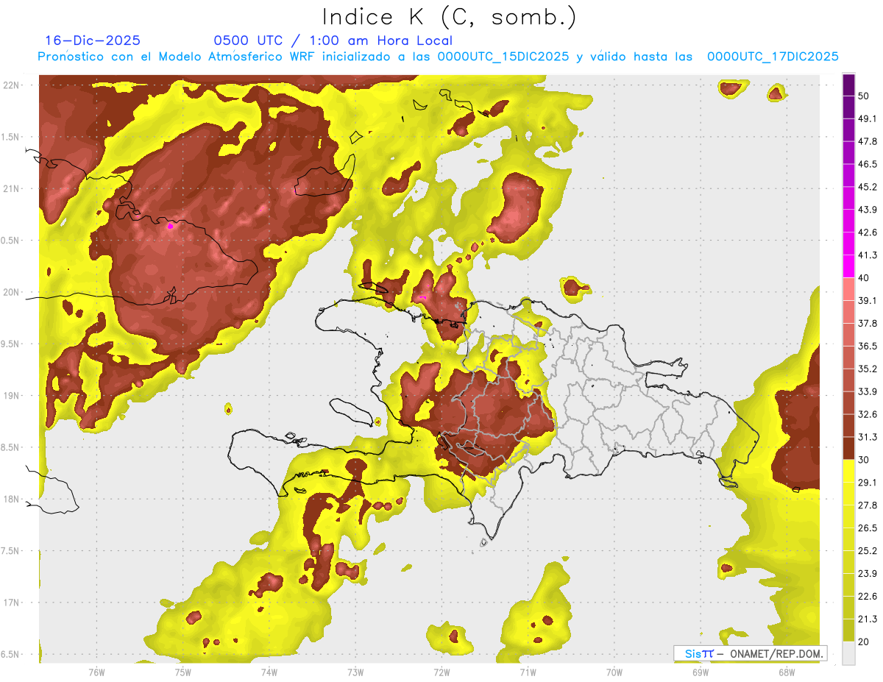Click the "Indice K (C, somb.)" title

(x=449, y=17)
